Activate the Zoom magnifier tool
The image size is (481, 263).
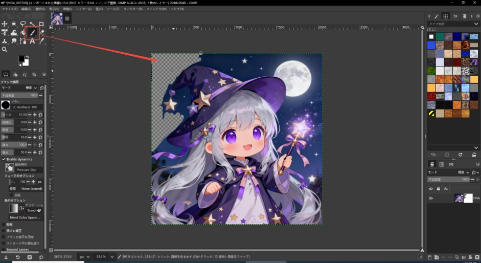click(x=5, y=50)
